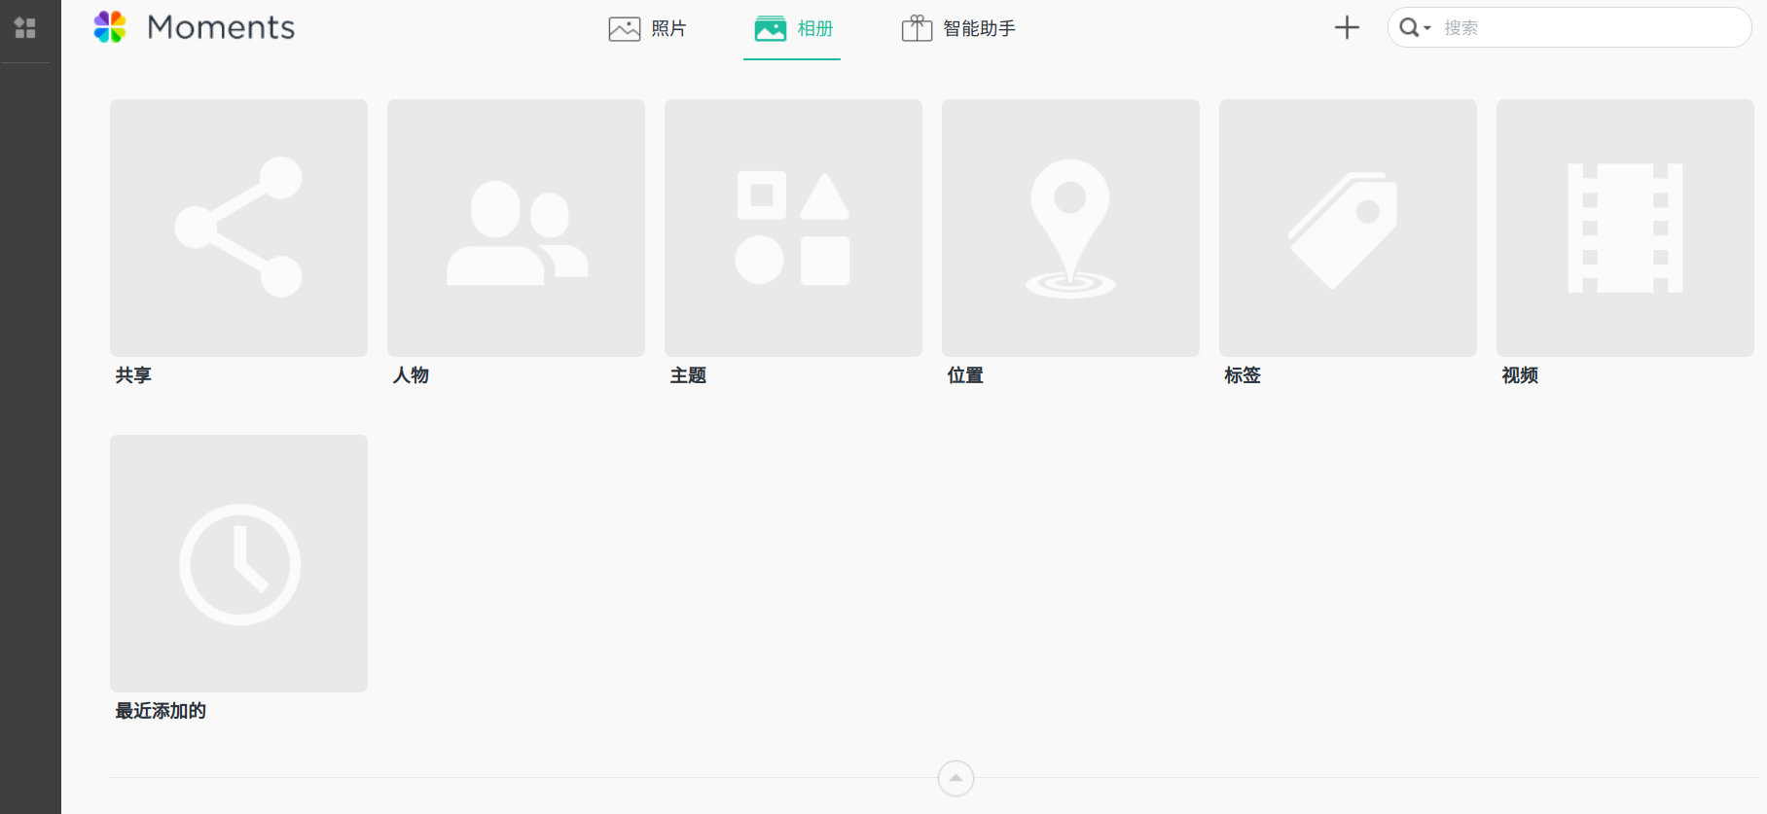This screenshot has width=1767, height=814.
Task: Click the 位置 album label text
Action: [x=965, y=375]
